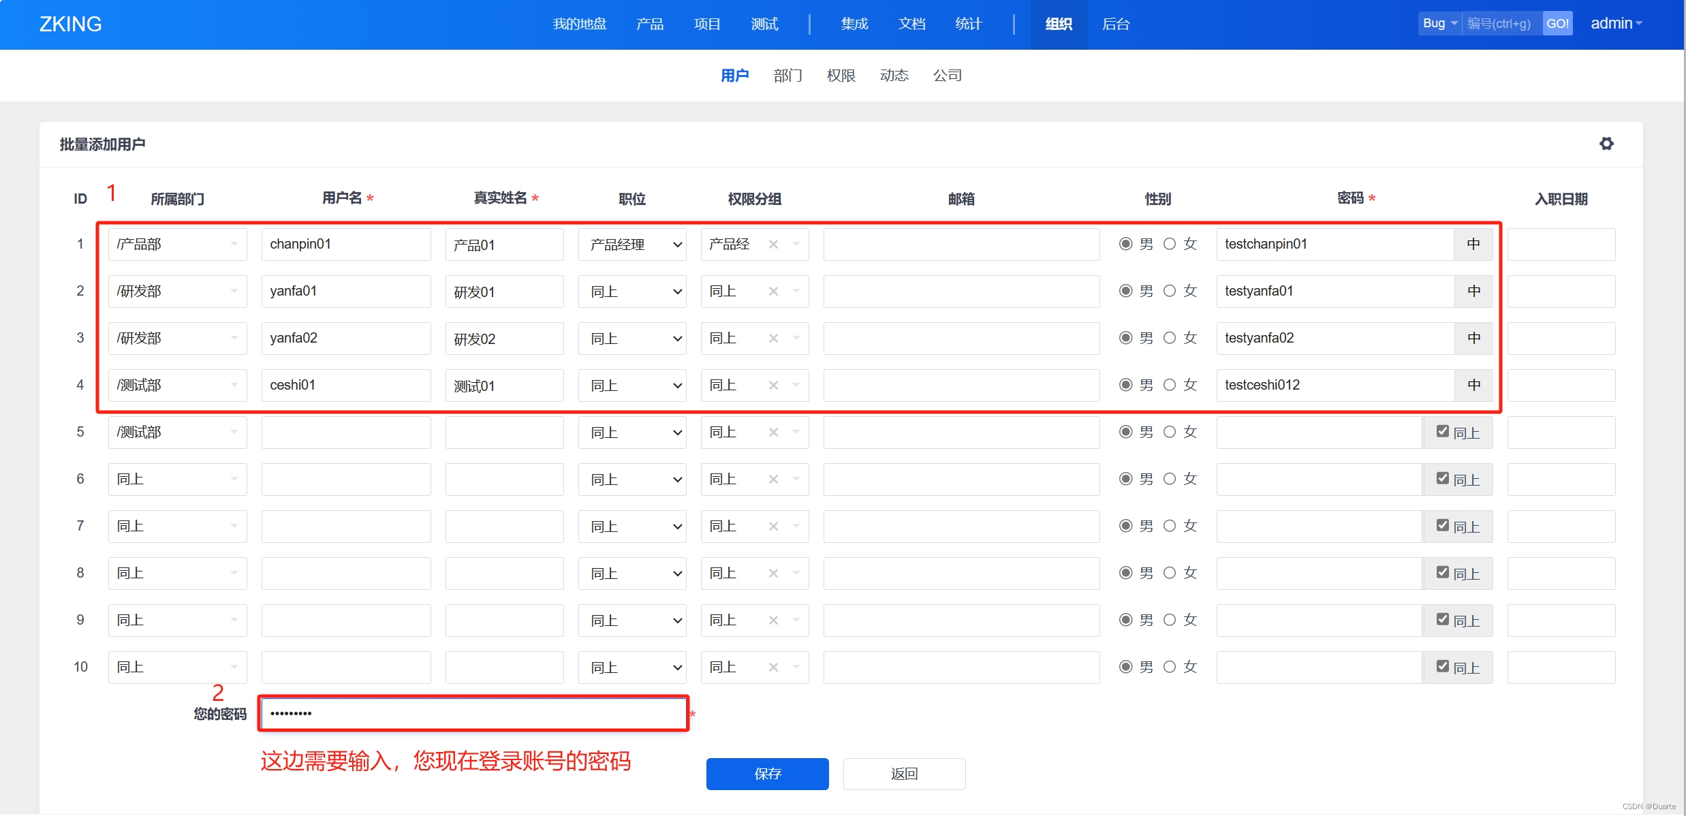Viewport: 1686px width, 816px height.
Task: Open the 后台 menu in the top navigation
Action: coord(1115,24)
